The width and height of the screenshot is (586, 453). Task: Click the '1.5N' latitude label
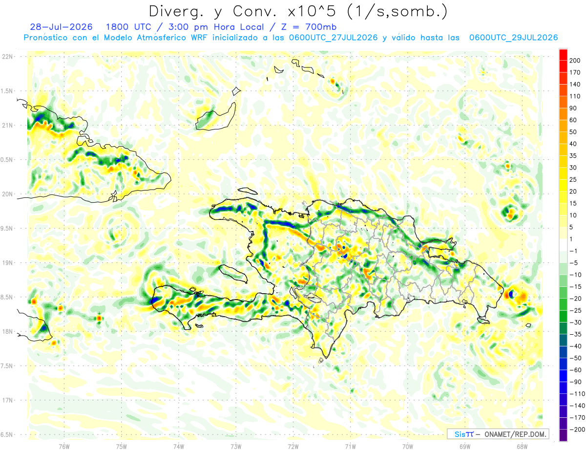[x=7, y=91]
